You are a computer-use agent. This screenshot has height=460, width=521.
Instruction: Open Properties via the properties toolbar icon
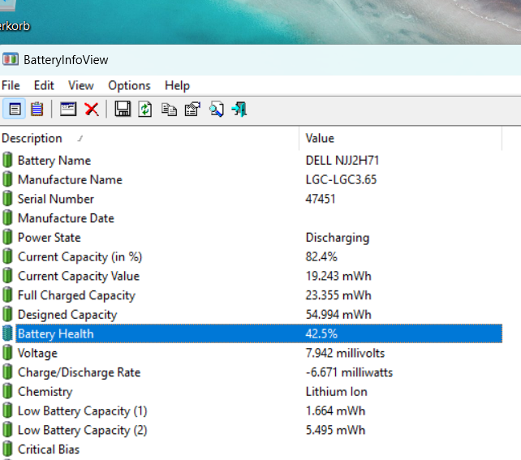pyautogui.click(x=192, y=110)
